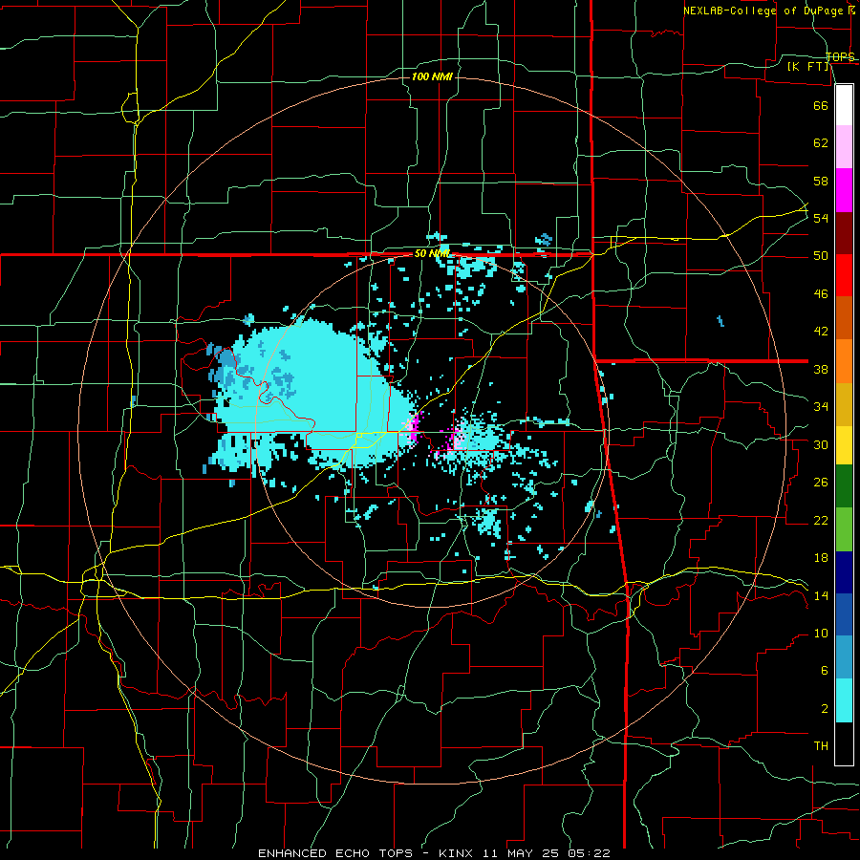Click the 42 scale label

pyautogui.click(x=821, y=332)
